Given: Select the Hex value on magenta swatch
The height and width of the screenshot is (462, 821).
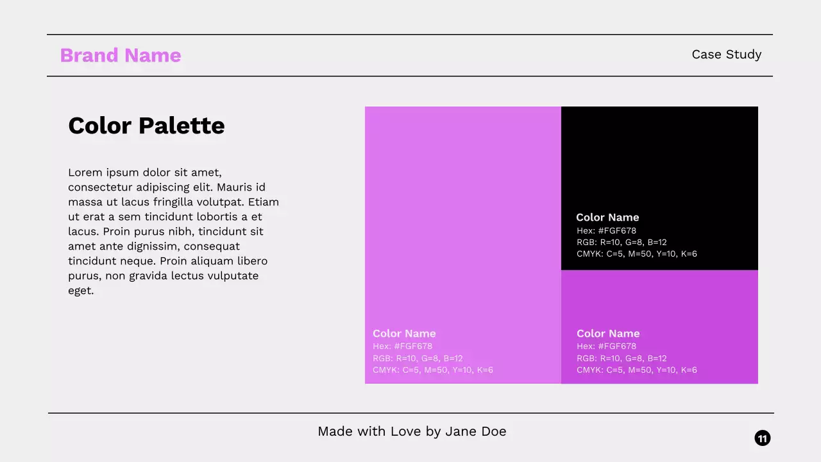Looking at the screenshot, I should [604, 346].
